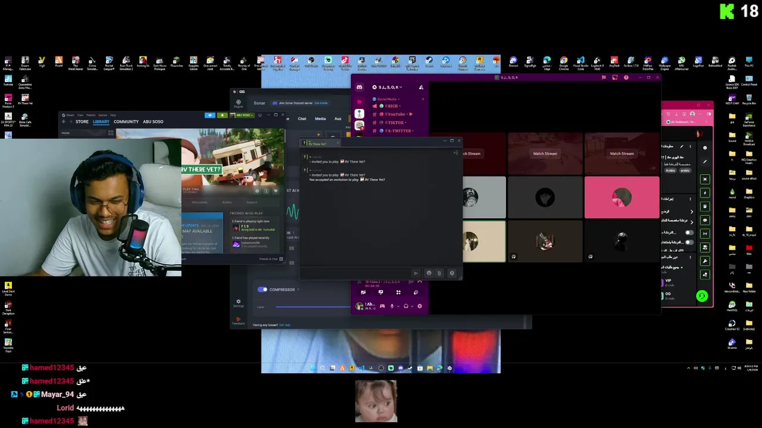Switch to Chat tab in Sonar

coord(302,118)
